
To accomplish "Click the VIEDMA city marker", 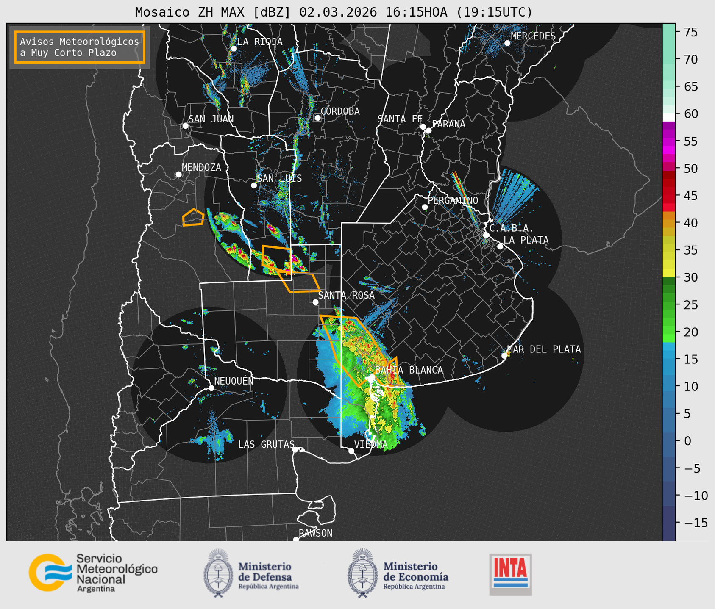I will (351, 451).
